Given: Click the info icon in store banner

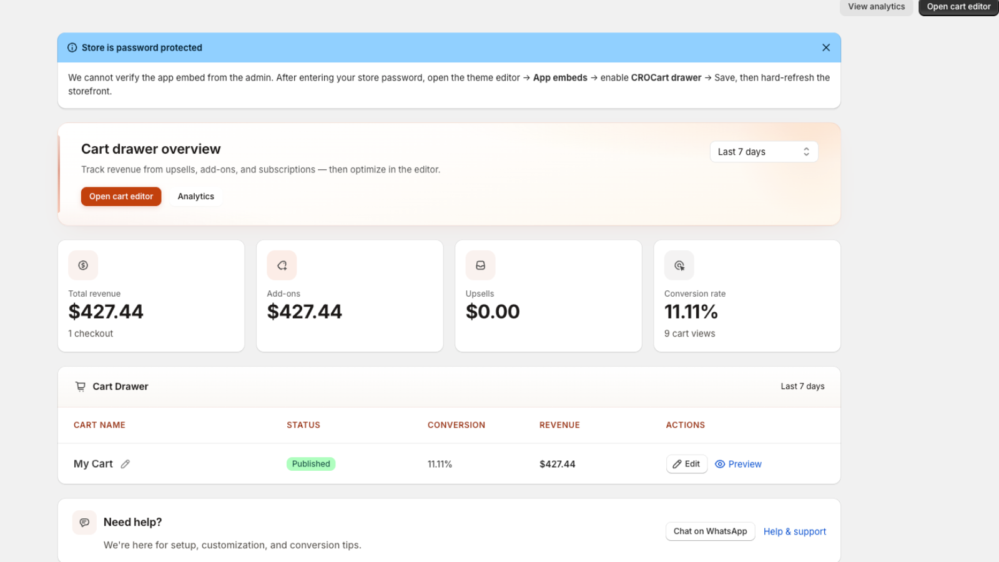Looking at the screenshot, I should click(72, 47).
